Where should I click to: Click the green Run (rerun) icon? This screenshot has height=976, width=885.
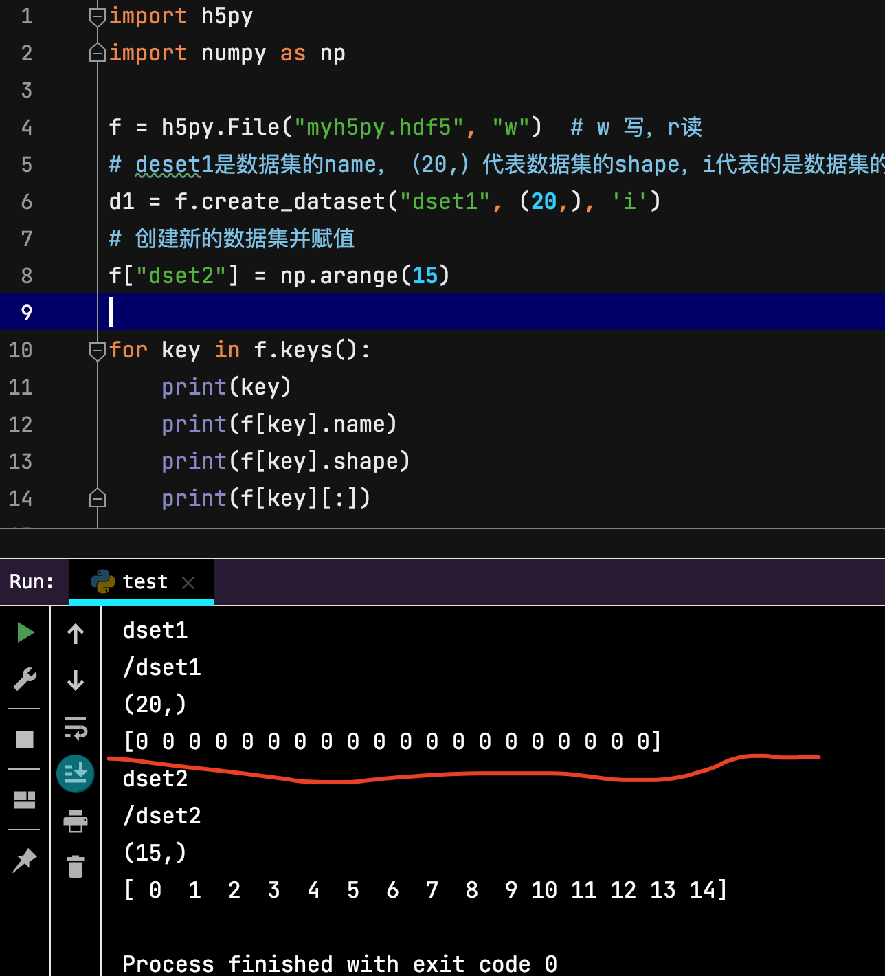pos(25,632)
